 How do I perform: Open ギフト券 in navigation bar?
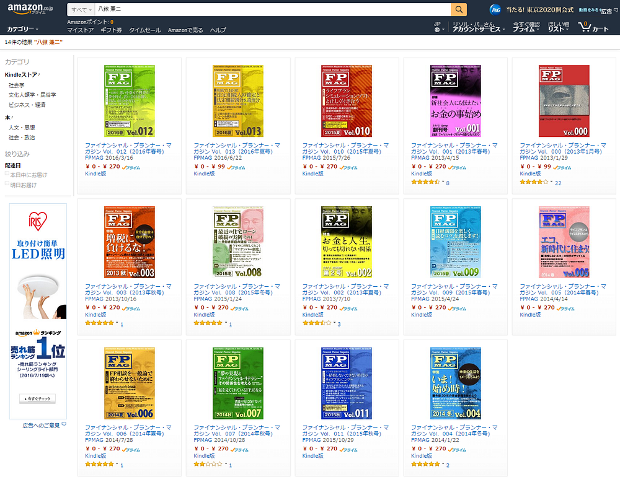pos(111,30)
